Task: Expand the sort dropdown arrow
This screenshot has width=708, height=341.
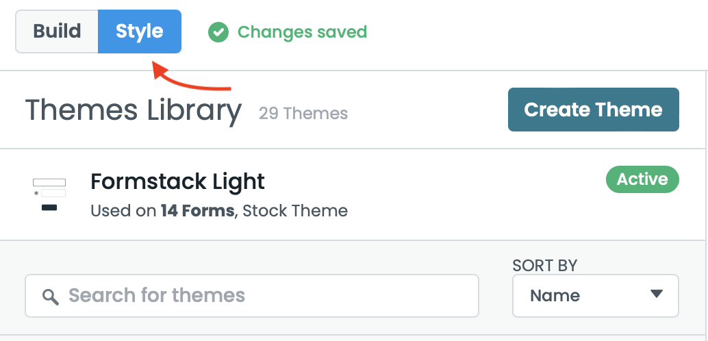Action: click(657, 294)
